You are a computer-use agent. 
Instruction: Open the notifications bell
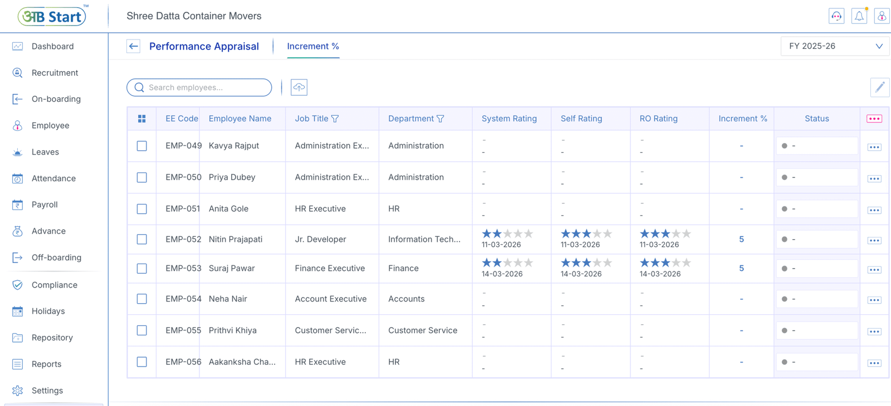point(859,16)
